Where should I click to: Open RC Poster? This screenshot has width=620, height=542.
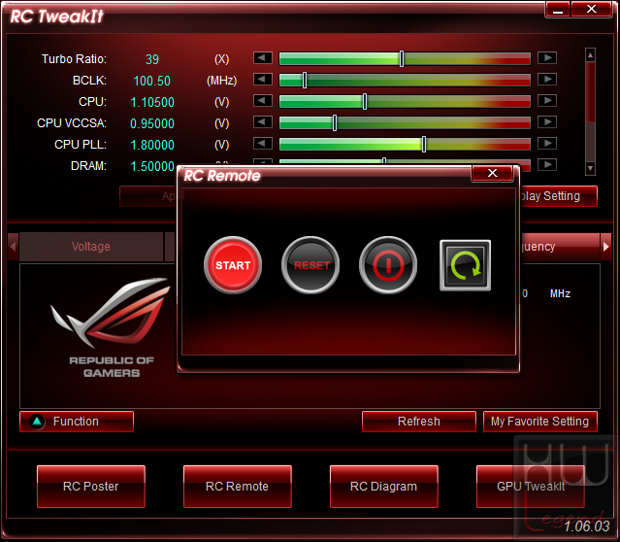point(91,487)
